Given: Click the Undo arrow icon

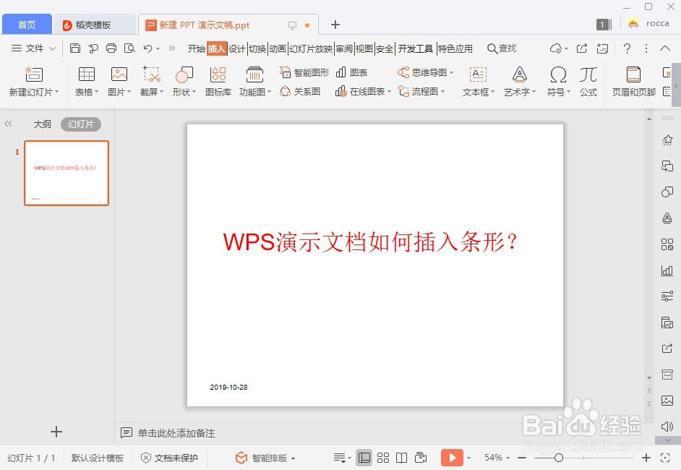Looking at the screenshot, I should coord(147,48).
